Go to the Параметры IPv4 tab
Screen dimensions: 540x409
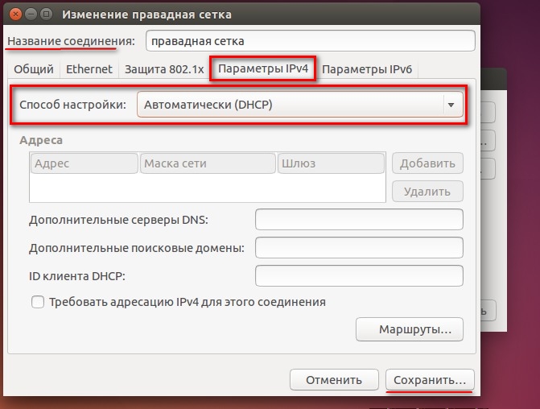click(x=263, y=68)
